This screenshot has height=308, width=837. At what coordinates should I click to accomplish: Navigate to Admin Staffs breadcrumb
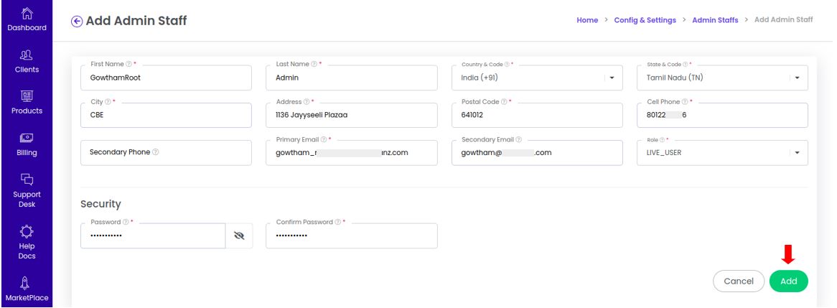(715, 20)
